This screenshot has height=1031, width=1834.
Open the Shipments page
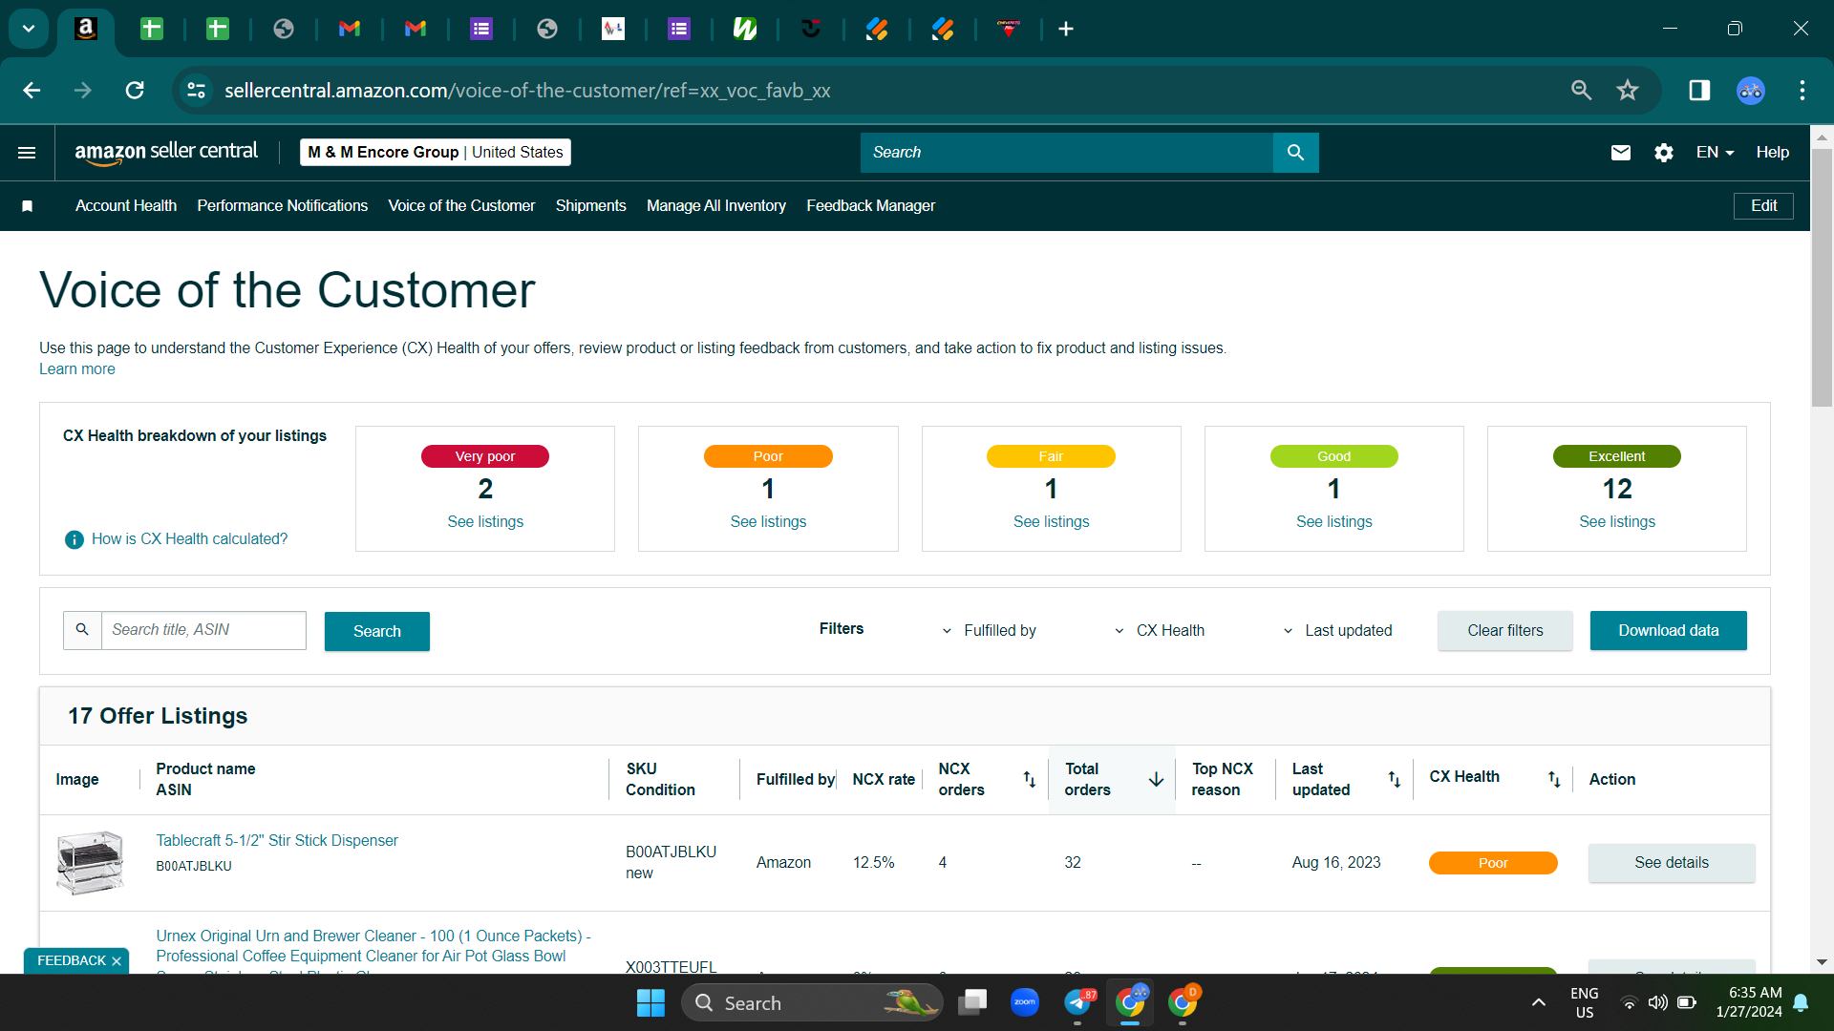pos(591,206)
